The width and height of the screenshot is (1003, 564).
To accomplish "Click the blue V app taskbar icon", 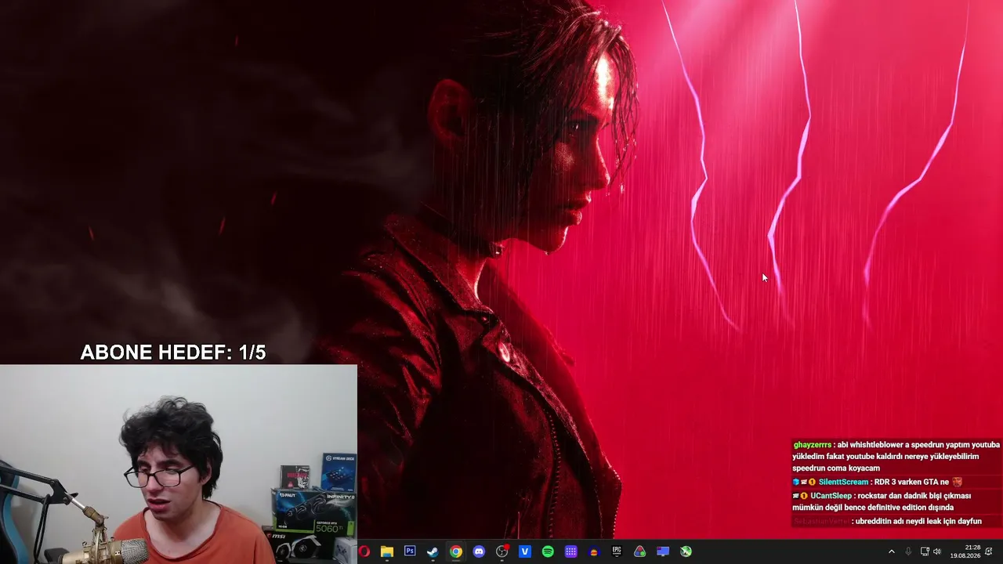I will pos(525,551).
